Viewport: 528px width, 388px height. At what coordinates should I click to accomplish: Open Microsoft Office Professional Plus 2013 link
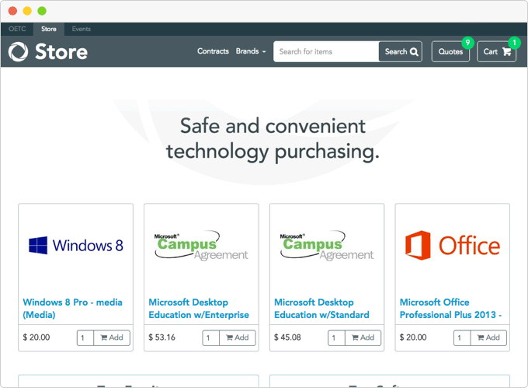(x=450, y=309)
